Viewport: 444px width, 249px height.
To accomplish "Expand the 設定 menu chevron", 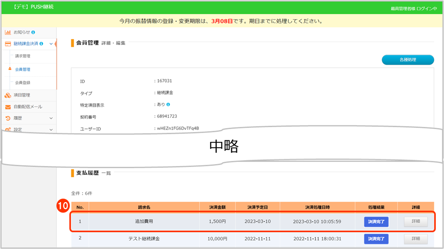I will (x=51, y=130).
